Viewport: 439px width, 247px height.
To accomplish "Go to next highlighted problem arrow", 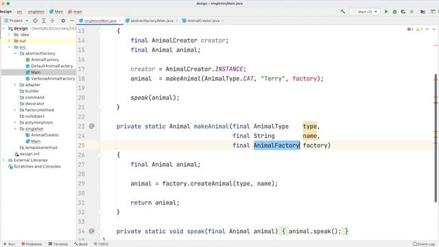I will [x=434, y=29].
